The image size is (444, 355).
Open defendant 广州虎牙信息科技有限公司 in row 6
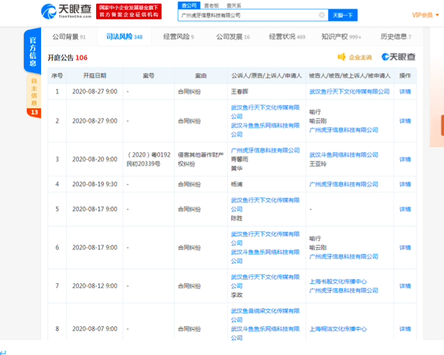click(344, 257)
